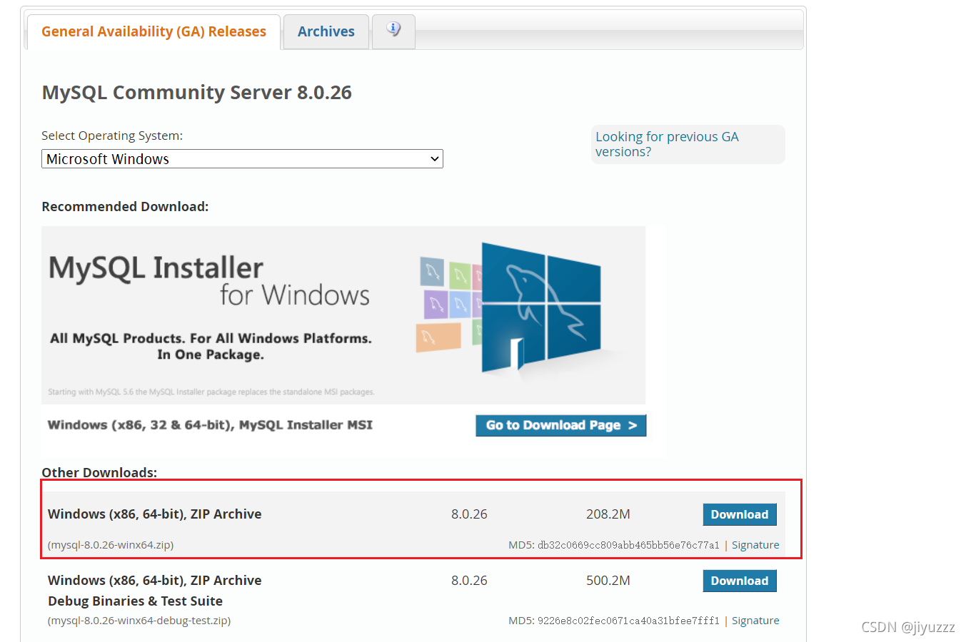Viewport: 966px width, 642px height.
Task: Click the (mysql-8.0.26-winx64.zip) filename text
Action: coord(111,545)
